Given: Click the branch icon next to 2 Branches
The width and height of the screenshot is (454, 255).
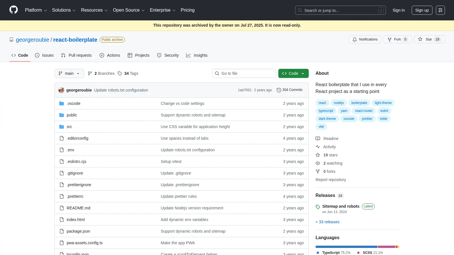Looking at the screenshot, I should pyautogui.click(x=90, y=73).
